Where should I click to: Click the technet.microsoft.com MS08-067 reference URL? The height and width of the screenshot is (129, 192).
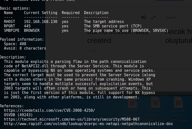pos(72,119)
